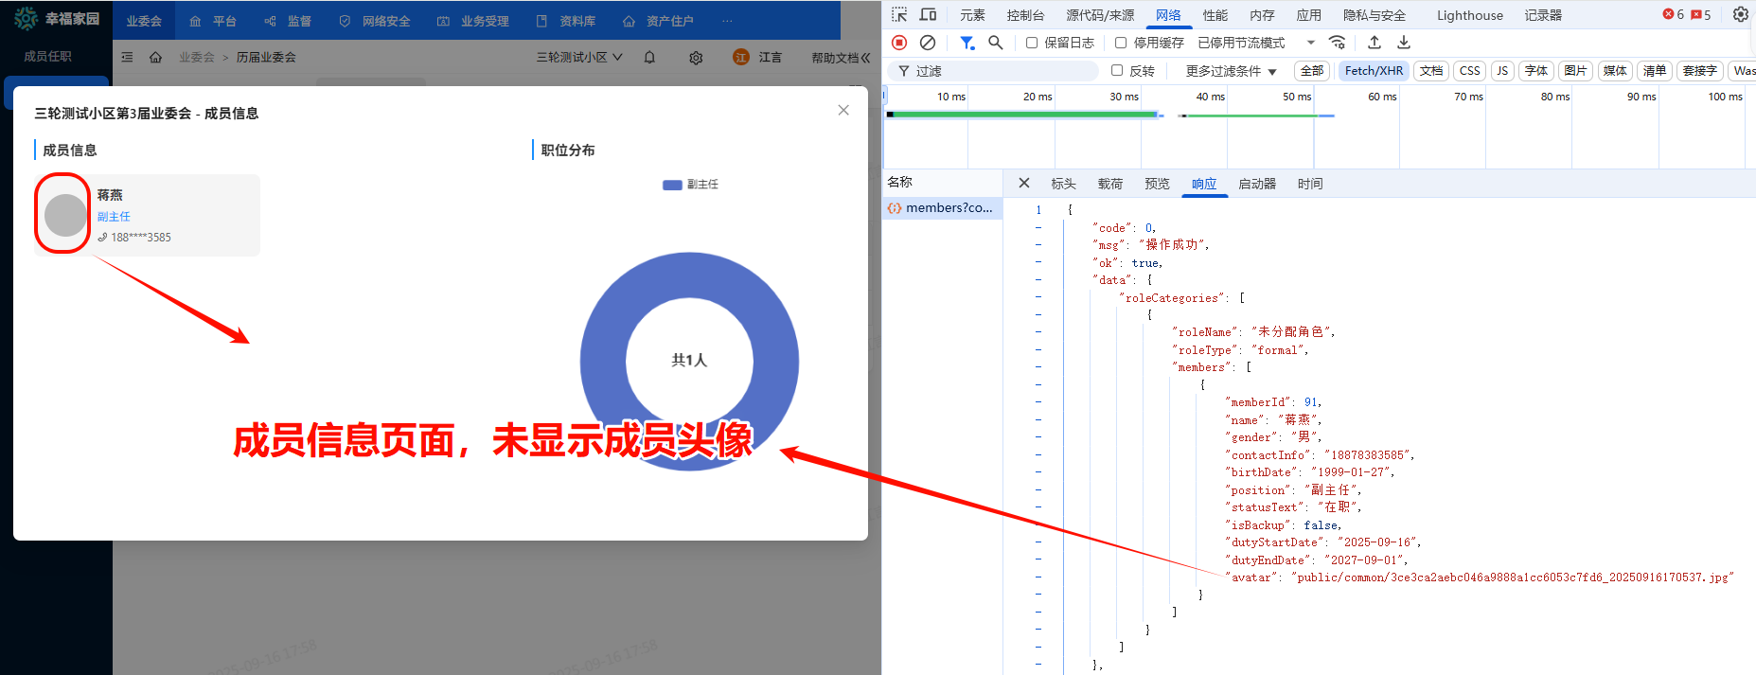Open page settings gear icon
Viewport: 1756px width, 675px height.
[x=696, y=58]
